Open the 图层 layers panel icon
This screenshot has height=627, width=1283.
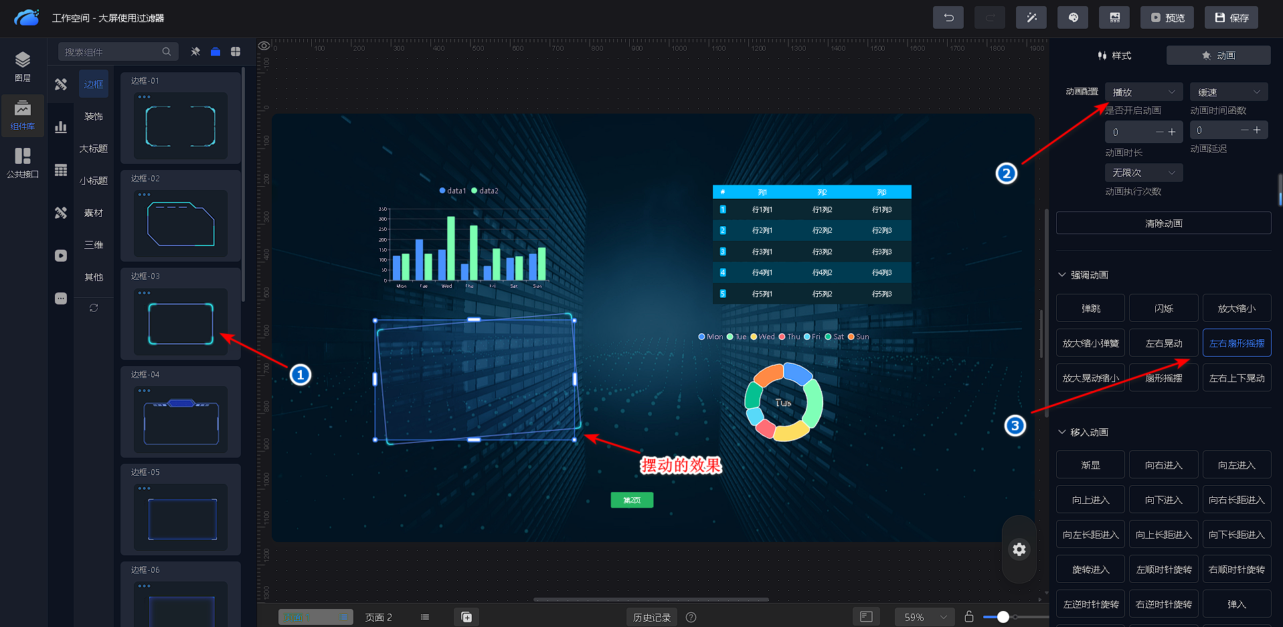[23, 66]
